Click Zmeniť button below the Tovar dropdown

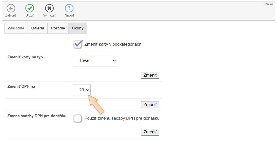(x=150, y=75)
